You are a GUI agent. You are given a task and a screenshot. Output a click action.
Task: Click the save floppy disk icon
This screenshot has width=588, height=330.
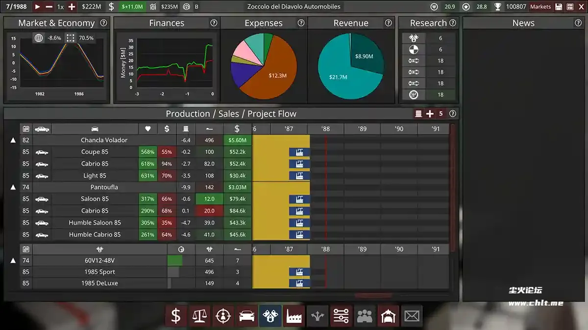click(x=559, y=7)
